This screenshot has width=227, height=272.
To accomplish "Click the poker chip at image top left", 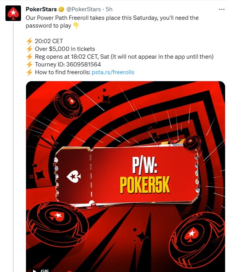I will pos(69,105).
